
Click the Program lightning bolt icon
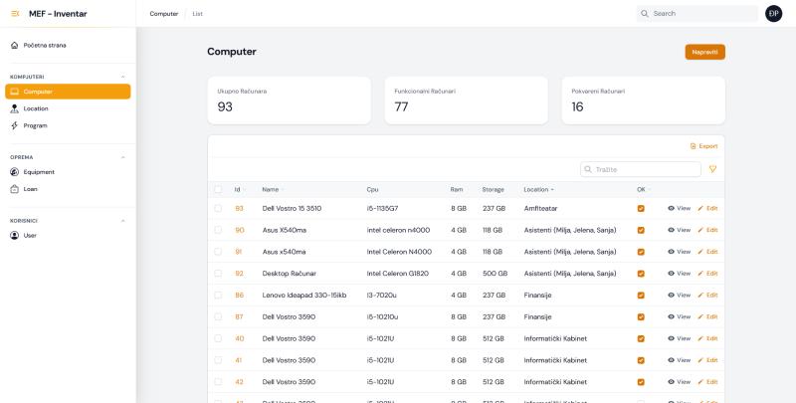coord(14,125)
